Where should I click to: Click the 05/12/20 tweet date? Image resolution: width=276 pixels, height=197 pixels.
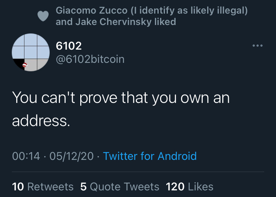point(71,156)
